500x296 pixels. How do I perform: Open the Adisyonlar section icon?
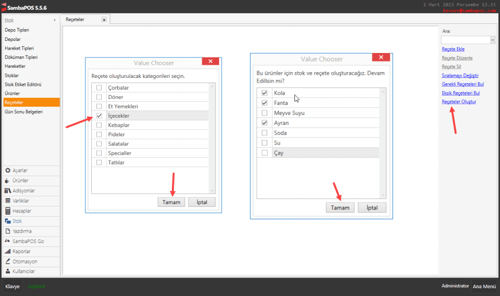tap(7, 190)
